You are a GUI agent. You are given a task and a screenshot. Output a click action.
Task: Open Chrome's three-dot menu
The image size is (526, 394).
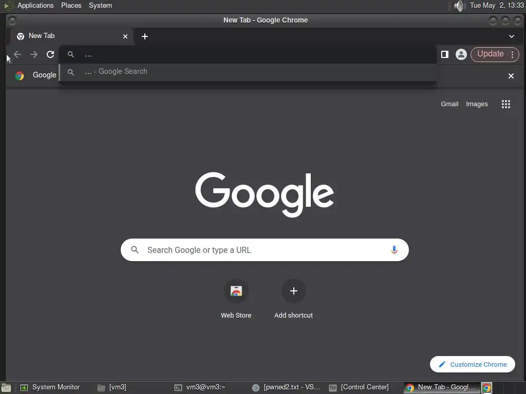[x=512, y=54]
